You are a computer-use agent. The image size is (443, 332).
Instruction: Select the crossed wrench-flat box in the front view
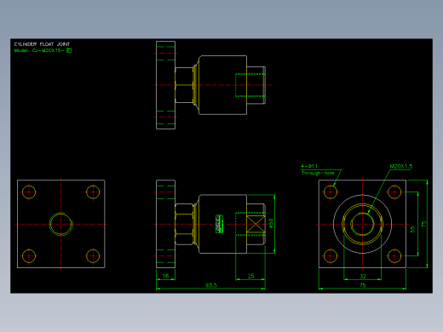click(x=256, y=224)
